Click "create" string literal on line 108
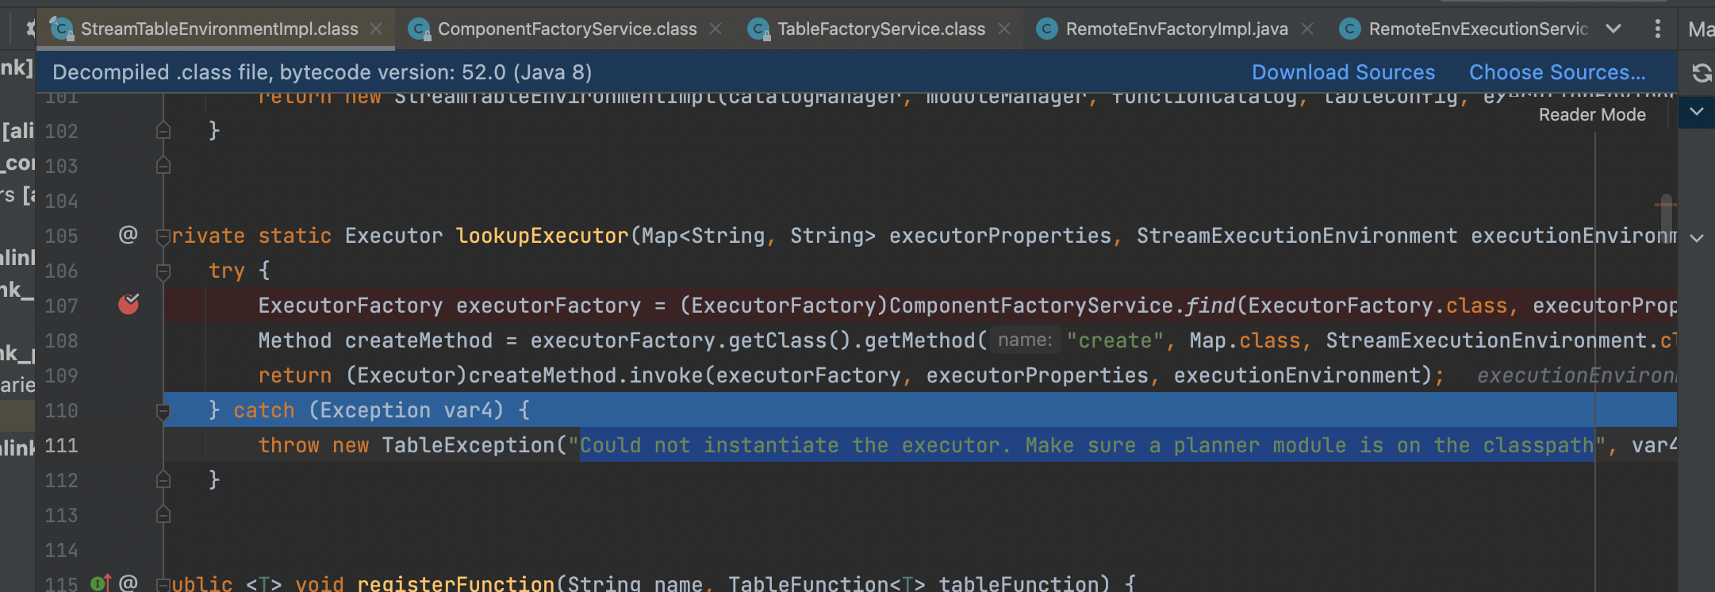This screenshot has height=592, width=1715. [x=1115, y=340]
